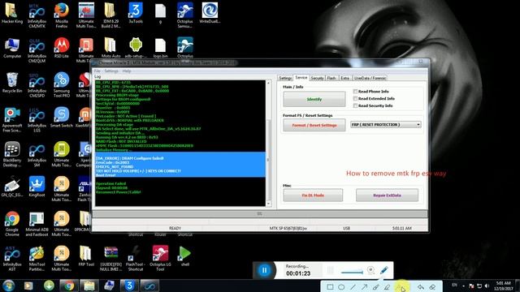Image resolution: width=520 pixels, height=292 pixels.
Task: Open InfinityBox CM2QLM desktop shortcut
Action: [x=37, y=50]
